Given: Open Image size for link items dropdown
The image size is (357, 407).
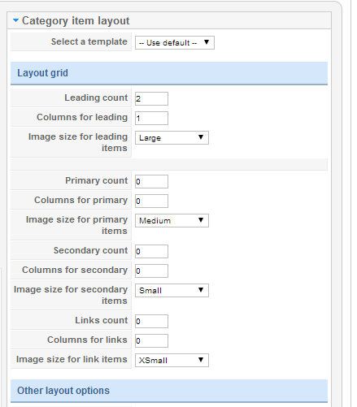Looking at the screenshot, I should point(172,361).
